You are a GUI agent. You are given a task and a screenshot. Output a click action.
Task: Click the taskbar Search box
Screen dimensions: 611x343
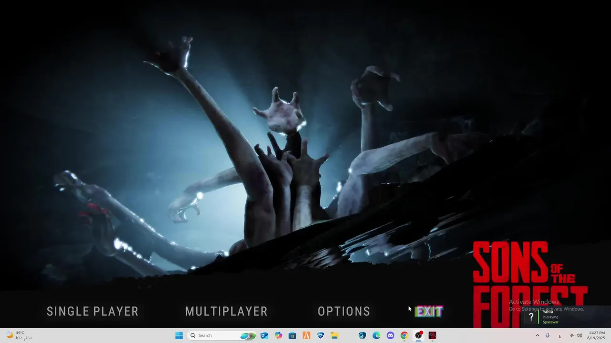click(x=222, y=335)
